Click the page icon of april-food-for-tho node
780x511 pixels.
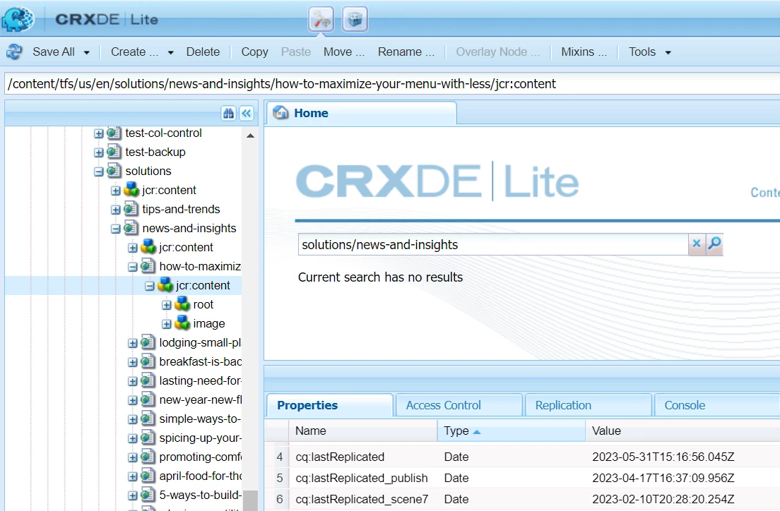coord(148,476)
